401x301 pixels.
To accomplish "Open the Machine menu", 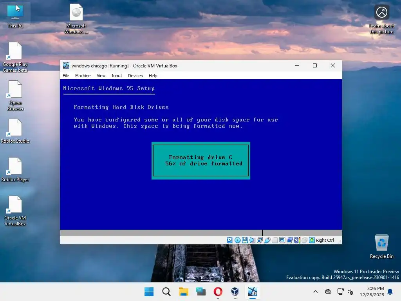I will [x=83, y=76].
